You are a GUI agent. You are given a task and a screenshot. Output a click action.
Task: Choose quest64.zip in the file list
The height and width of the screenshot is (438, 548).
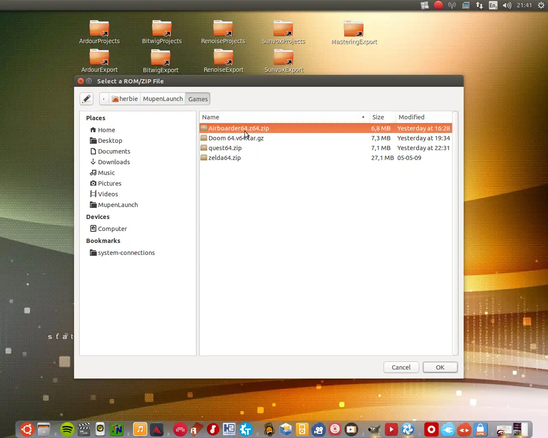225,148
